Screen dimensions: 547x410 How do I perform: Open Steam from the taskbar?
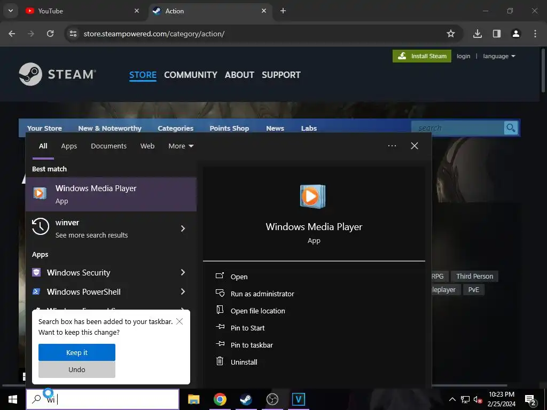pos(246,399)
